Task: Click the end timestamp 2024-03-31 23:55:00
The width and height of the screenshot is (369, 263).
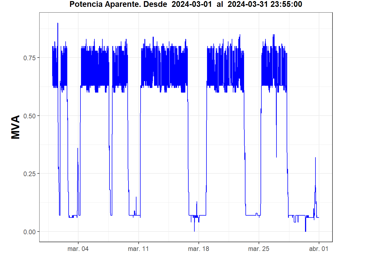Action: 265,4
